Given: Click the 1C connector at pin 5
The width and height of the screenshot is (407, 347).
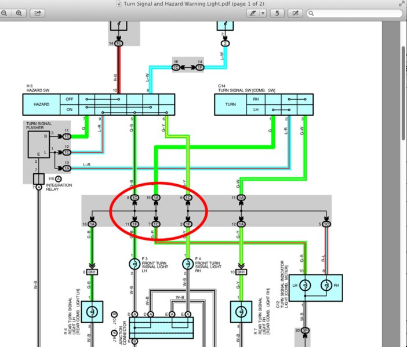Looking at the screenshot, I should [326, 224].
